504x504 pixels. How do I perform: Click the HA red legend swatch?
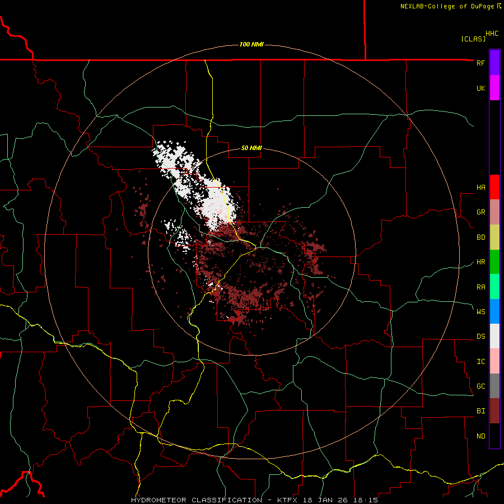(494, 187)
